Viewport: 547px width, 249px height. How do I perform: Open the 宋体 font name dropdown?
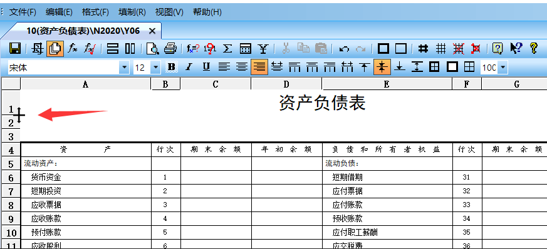(124, 68)
